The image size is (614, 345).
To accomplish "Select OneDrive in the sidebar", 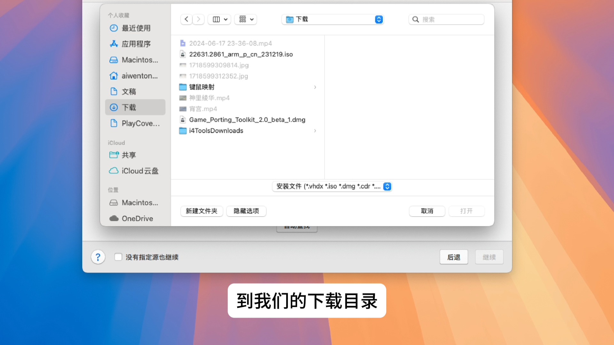I will click(x=135, y=218).
